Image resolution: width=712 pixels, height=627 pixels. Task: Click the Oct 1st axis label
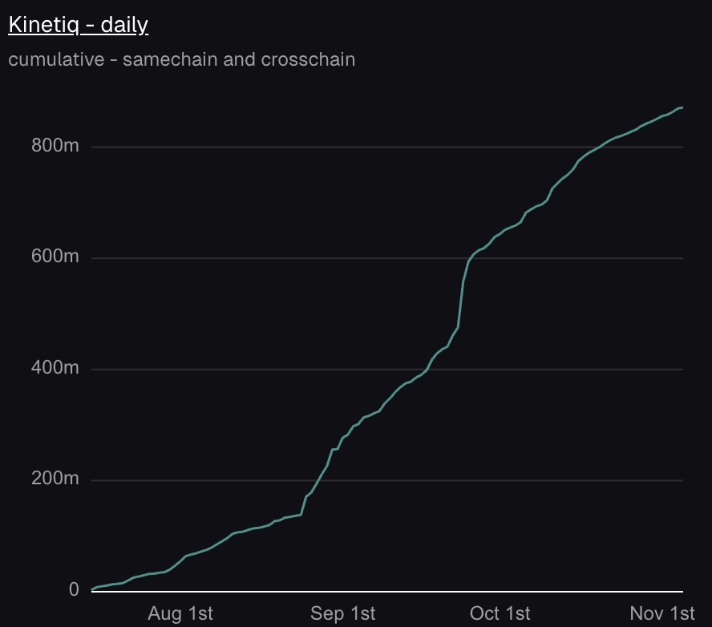tap(500, 613)
